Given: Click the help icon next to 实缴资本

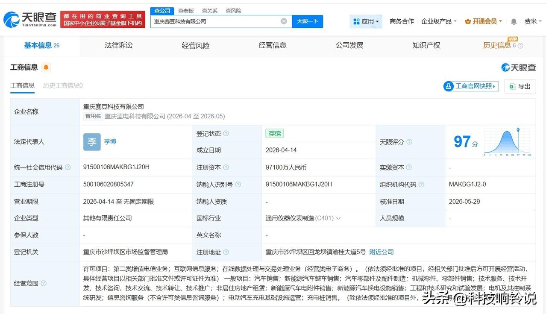Looking at the screenshot, I should pos(408,167).
